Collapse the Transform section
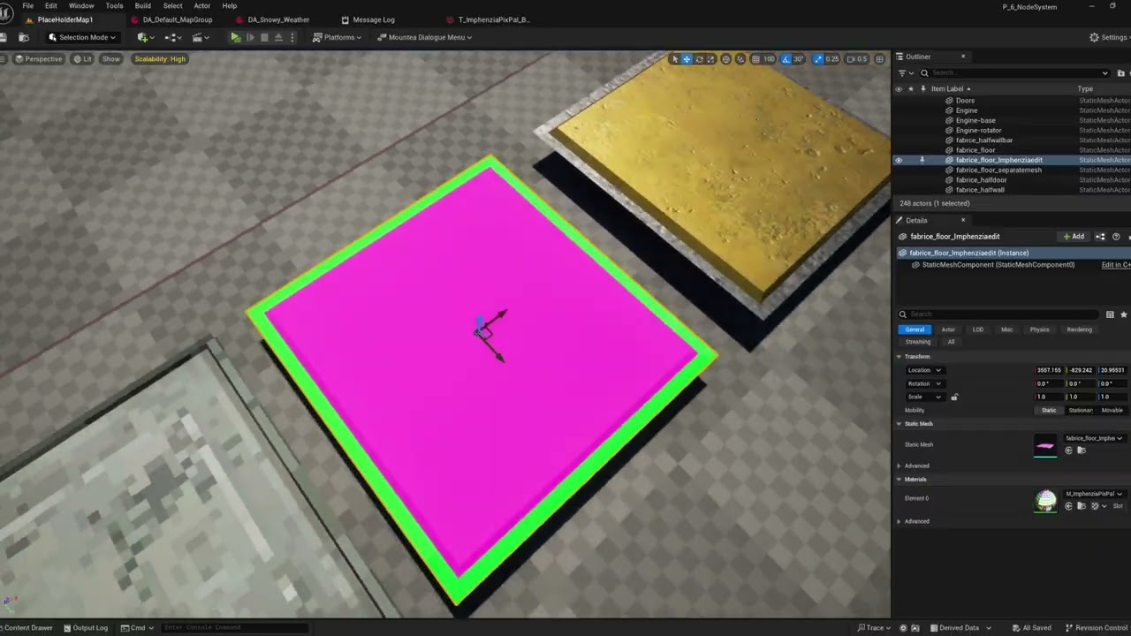 (x=899, y=357)
